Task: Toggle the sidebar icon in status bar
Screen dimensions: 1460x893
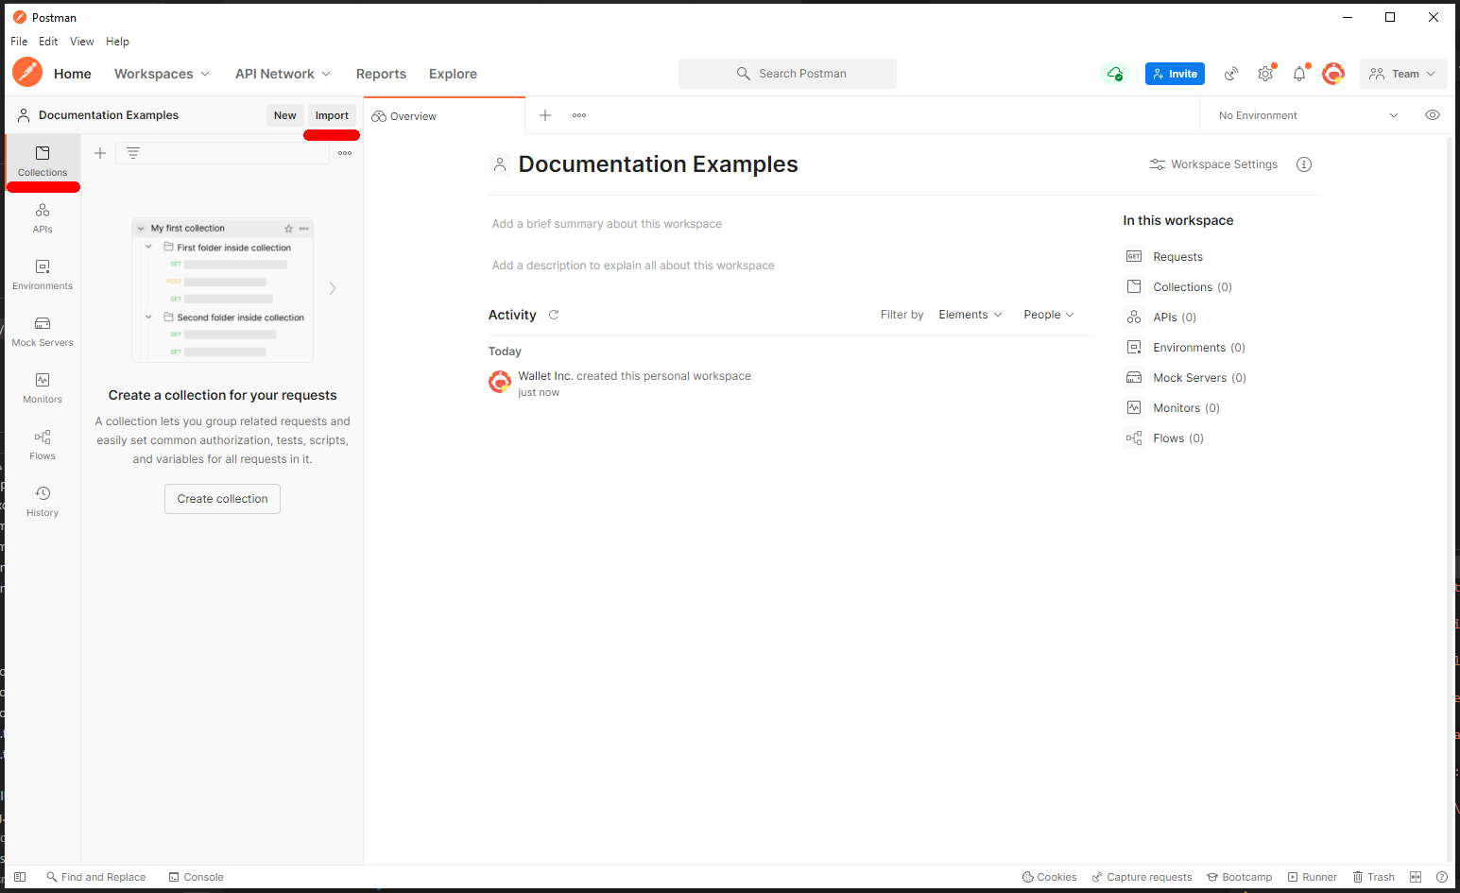Action: click(x=20, y=877)
